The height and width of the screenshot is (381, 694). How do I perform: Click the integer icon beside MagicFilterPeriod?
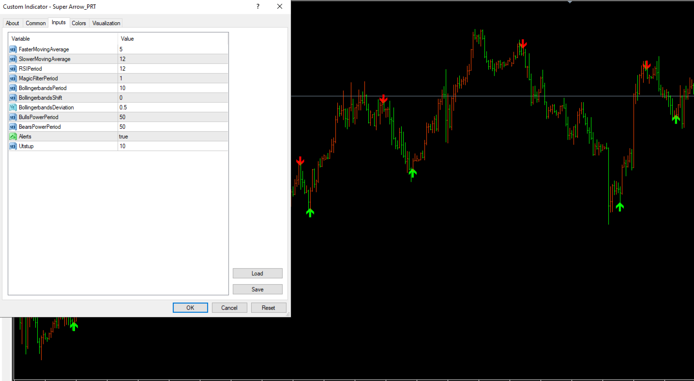[13, 78]
